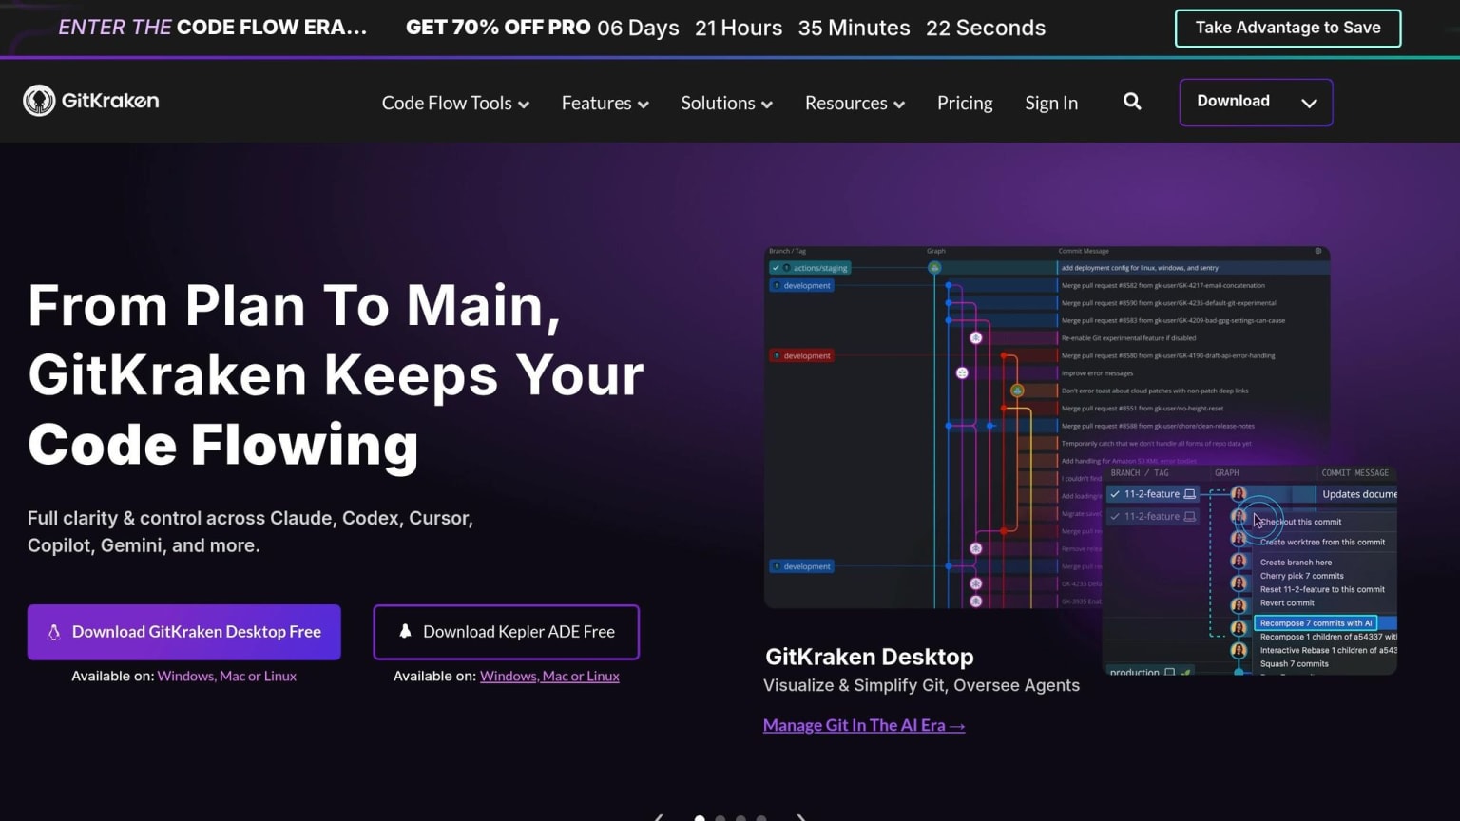Click the GitKraken logo in the header
This screenshot has width=1460, height=821.
[91, 101]
